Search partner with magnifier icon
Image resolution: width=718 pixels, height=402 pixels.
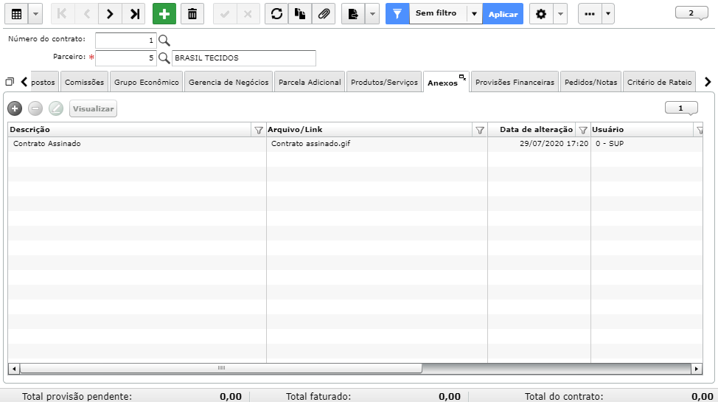[164, 58]
